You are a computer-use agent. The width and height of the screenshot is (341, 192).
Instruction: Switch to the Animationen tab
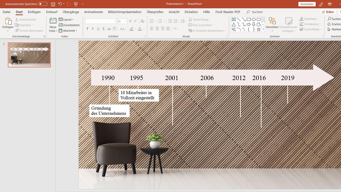(94, 12)
